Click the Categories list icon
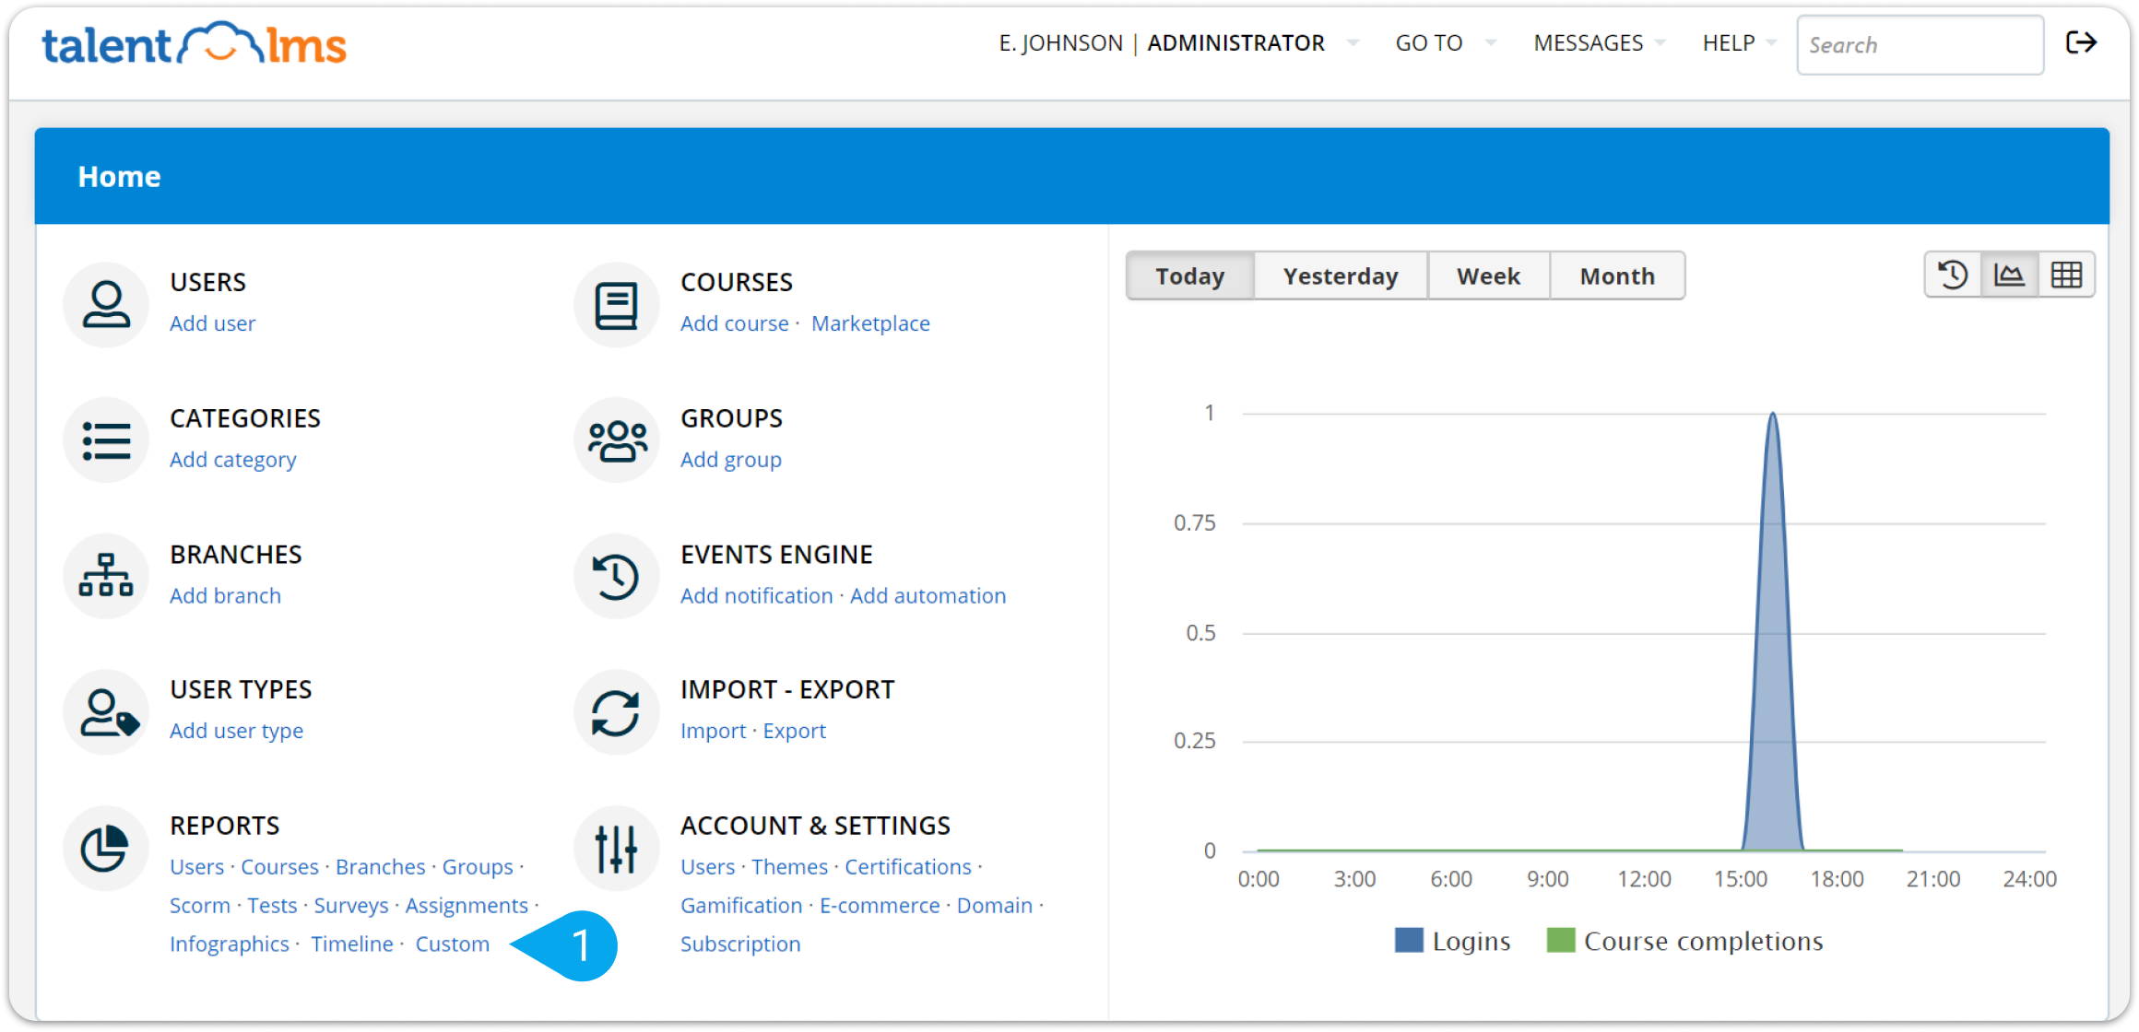 (x=106, y=440)
